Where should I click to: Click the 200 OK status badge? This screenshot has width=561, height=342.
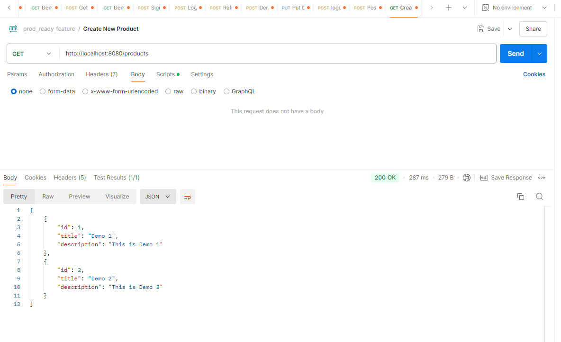(385, 178)
